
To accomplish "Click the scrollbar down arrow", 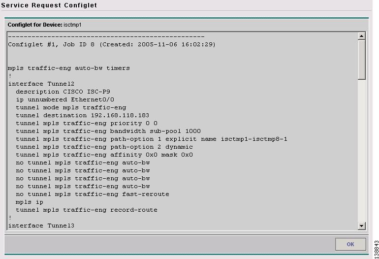I will click(361, 226).
